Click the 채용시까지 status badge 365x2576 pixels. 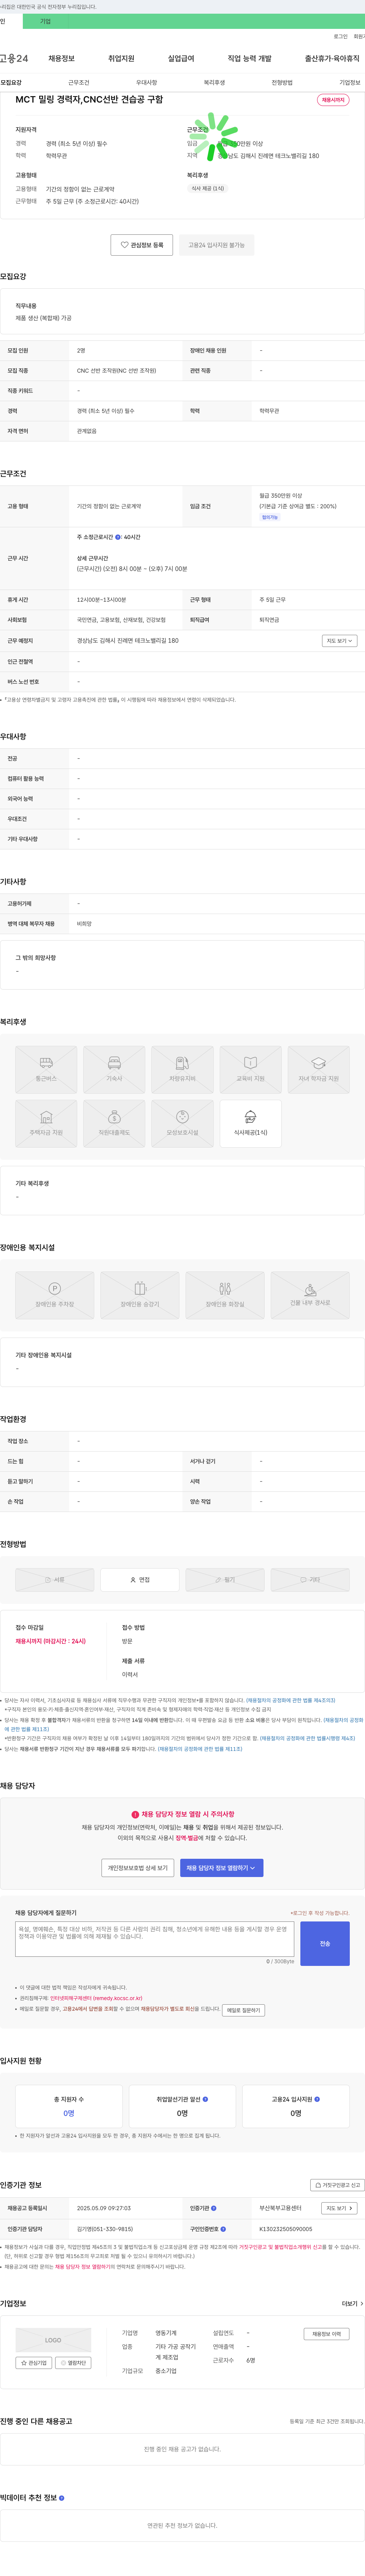[333, 100]
